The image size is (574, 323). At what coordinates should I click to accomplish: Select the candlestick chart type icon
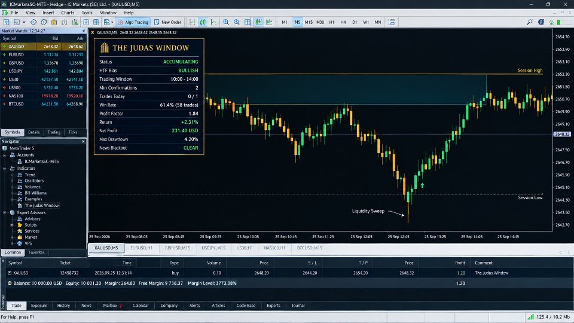coord(203,22)
